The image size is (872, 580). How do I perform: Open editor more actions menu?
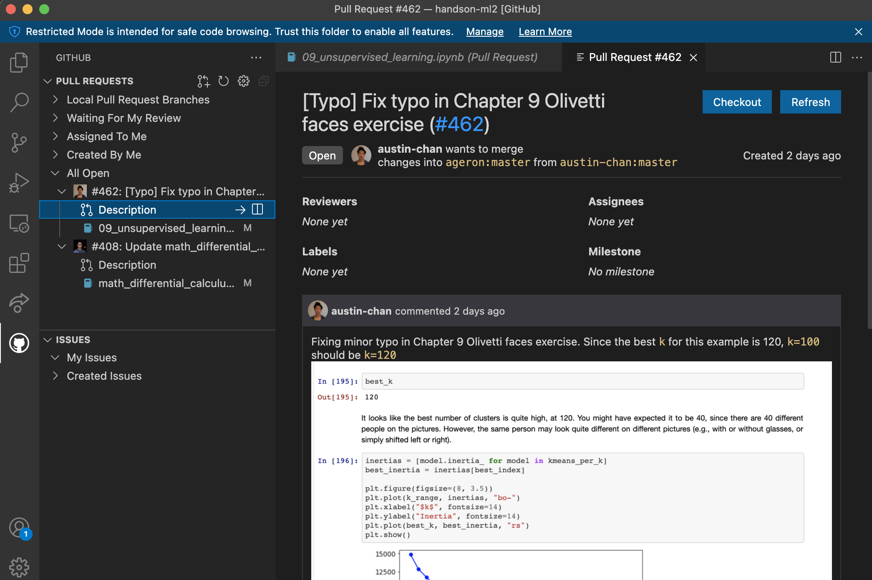click(857, 57)
